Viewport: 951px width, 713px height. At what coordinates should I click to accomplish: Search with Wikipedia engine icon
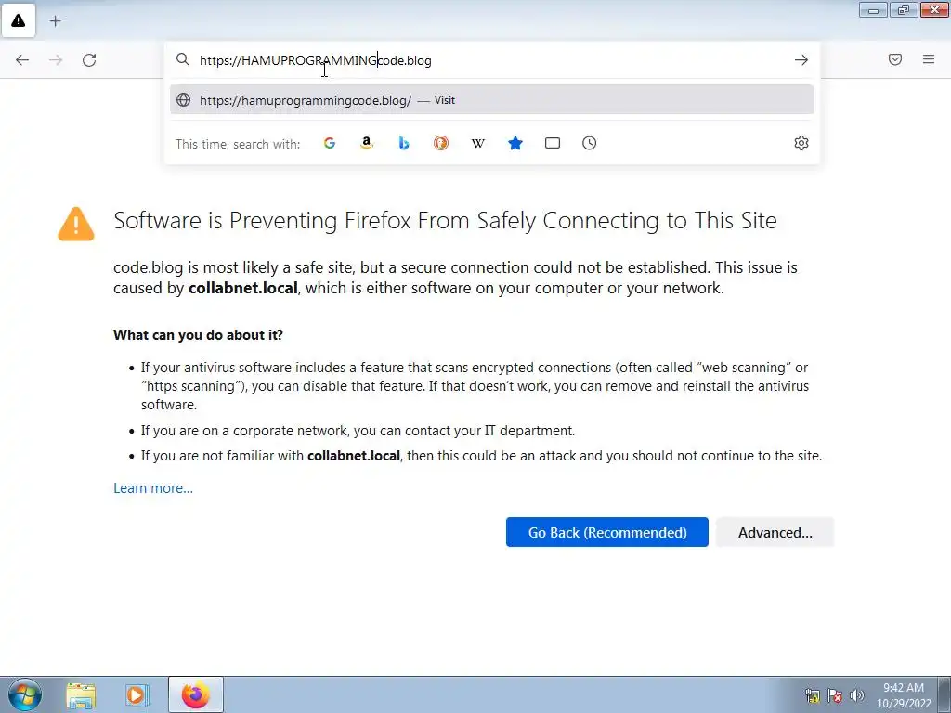pyautogui.click(x=478, y=143)
